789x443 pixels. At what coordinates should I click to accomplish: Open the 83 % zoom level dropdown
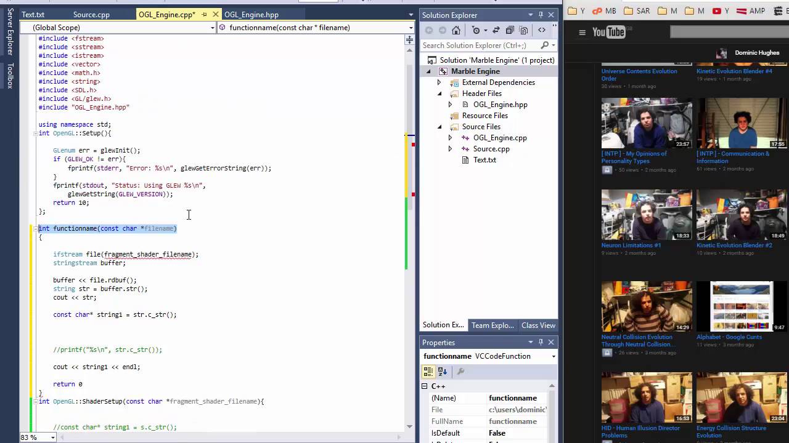52,437
